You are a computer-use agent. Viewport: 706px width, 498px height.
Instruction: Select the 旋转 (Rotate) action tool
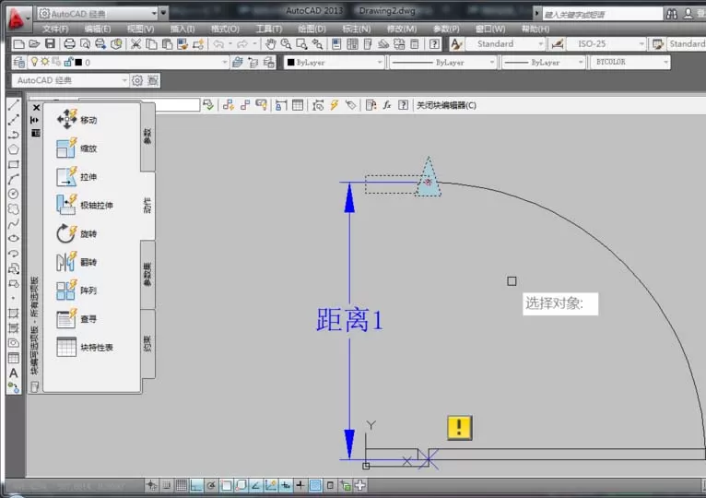click(x=76, y=233)
